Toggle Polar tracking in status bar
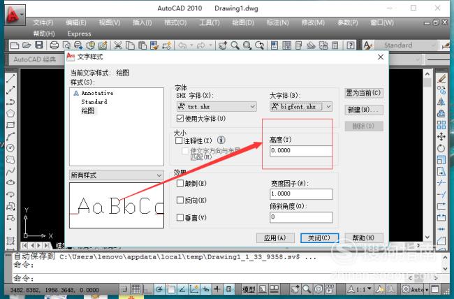Viewport: 454px width, 299px height. (x=159, y=289)
